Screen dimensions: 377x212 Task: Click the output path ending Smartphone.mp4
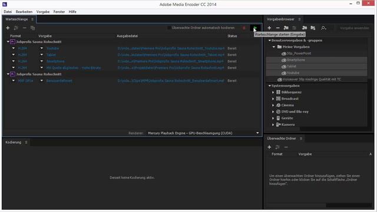pos(170,61)
